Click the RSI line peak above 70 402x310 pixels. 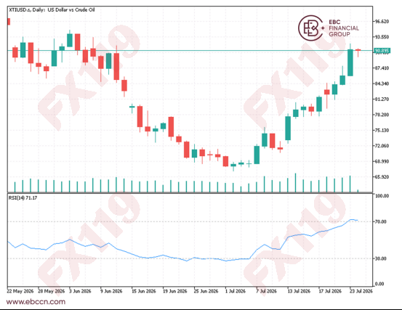pyautogui.click(x=353, y=220)
